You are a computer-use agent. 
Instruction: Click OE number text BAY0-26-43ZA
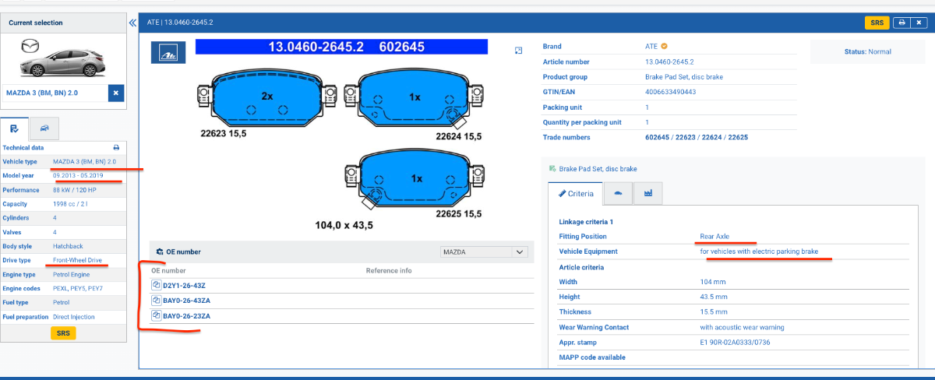(186, 301)
